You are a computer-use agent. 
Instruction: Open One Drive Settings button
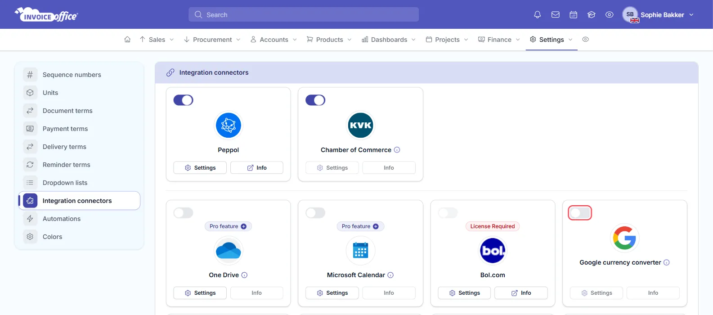click(200, 293)
